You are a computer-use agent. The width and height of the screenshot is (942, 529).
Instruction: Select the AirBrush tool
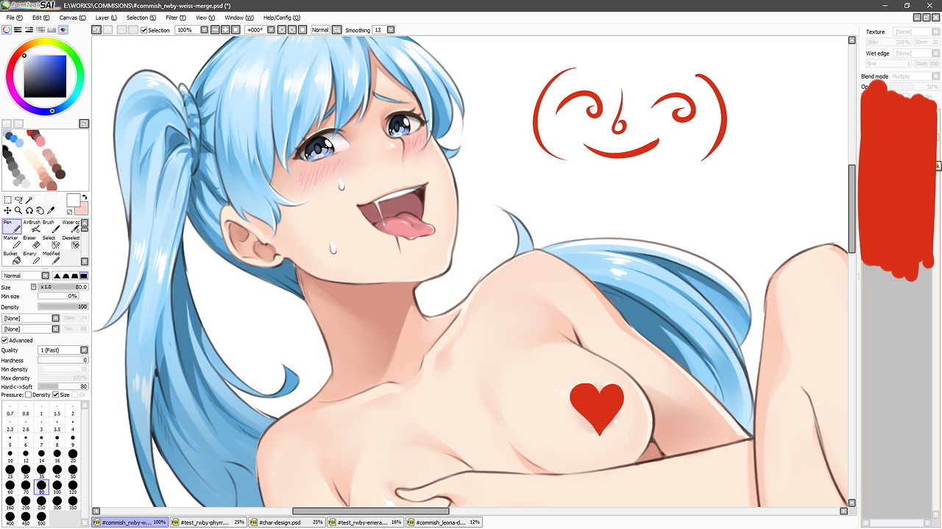point(32,226)
